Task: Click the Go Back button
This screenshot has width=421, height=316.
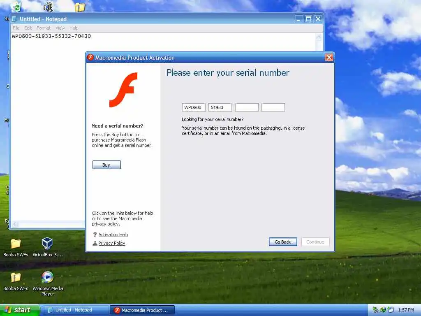Action: [x=283, y=242]
